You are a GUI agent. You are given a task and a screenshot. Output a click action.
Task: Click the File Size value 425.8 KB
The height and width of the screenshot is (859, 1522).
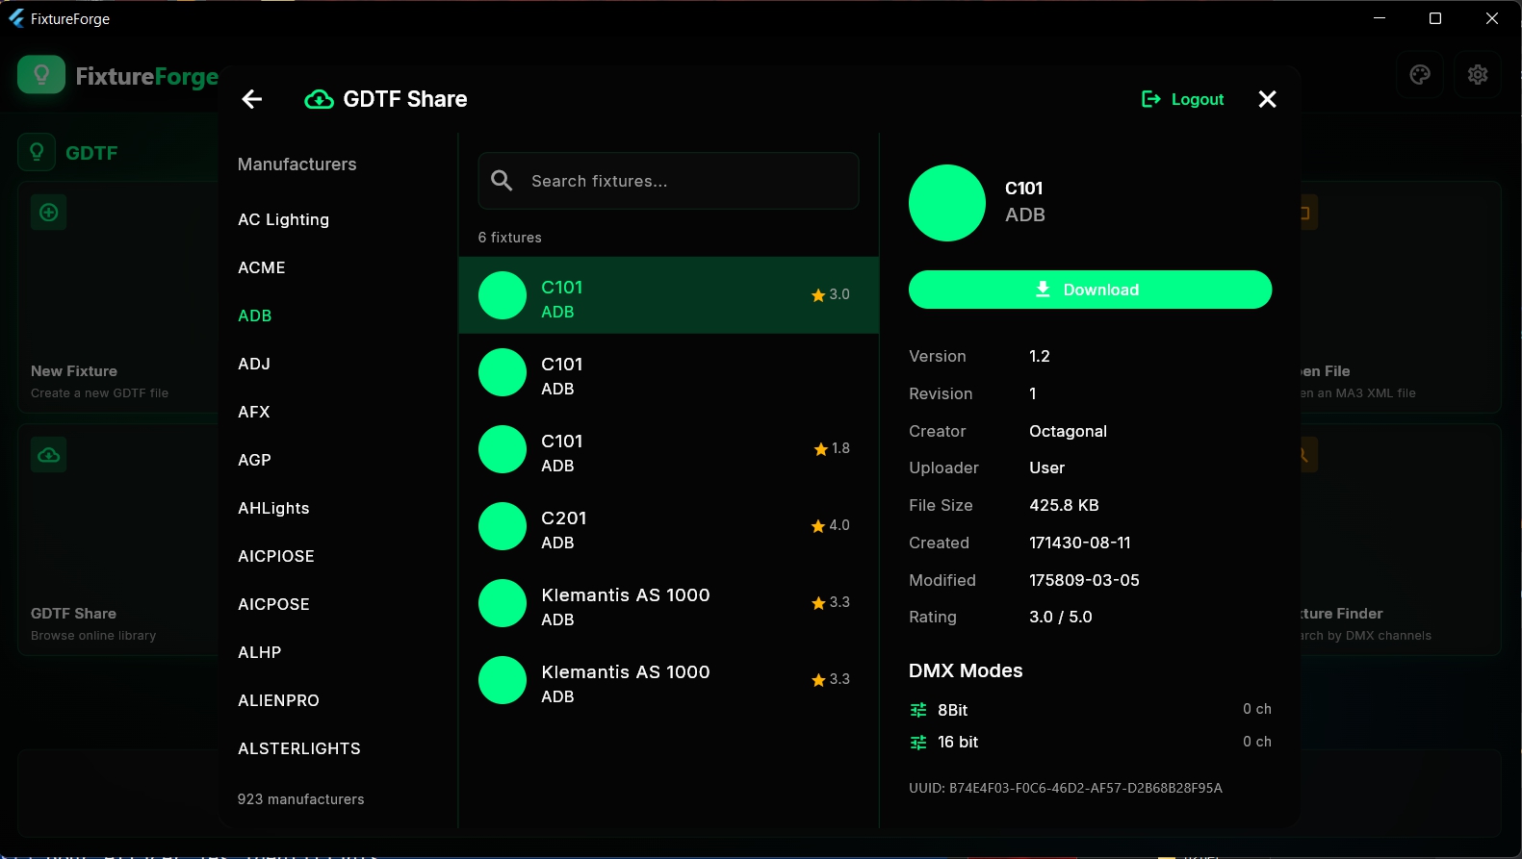[1064, 505]
